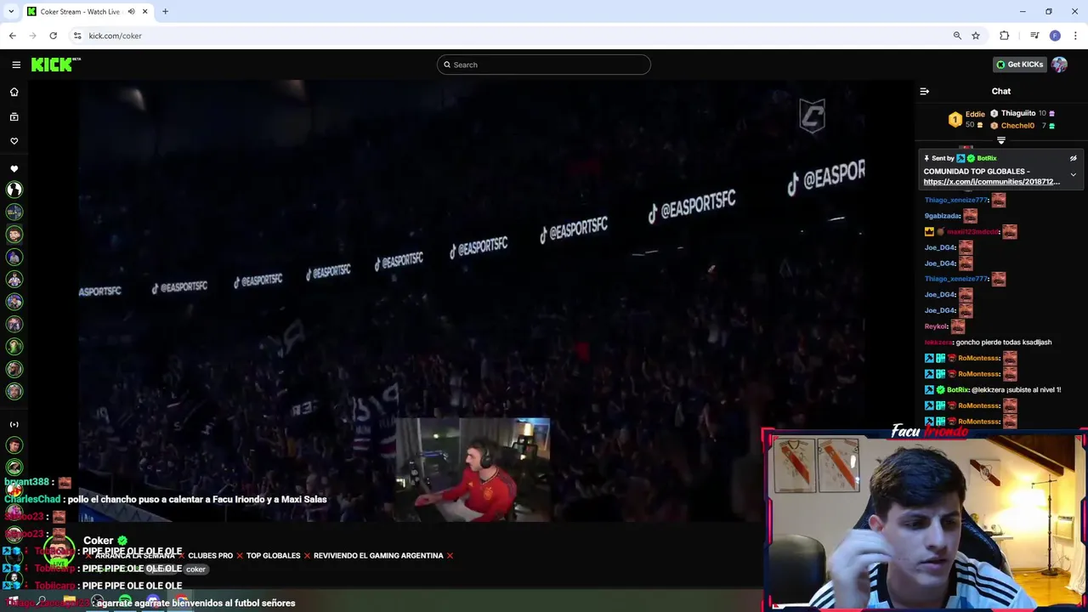This screenshot has width=1088, height=612.
Task: Click the Chat panel title
Action: pos(1001,92)
